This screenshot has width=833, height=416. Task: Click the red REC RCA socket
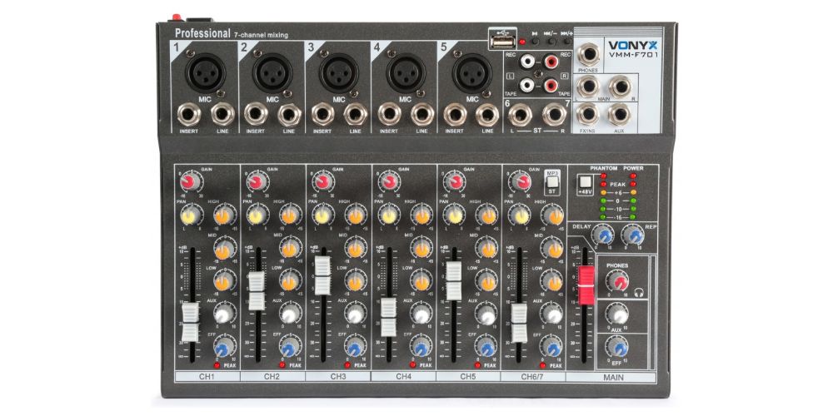(551, 62)
